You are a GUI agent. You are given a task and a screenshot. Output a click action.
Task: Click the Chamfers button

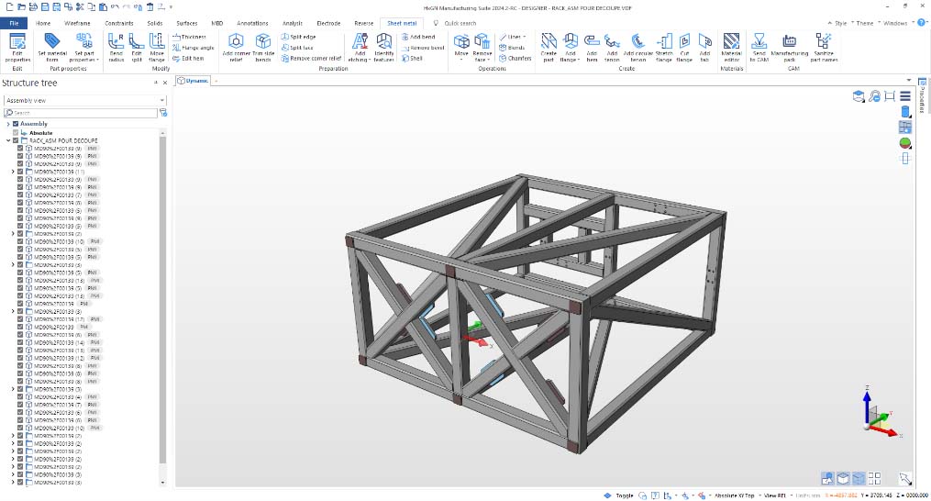coord(515,58)
